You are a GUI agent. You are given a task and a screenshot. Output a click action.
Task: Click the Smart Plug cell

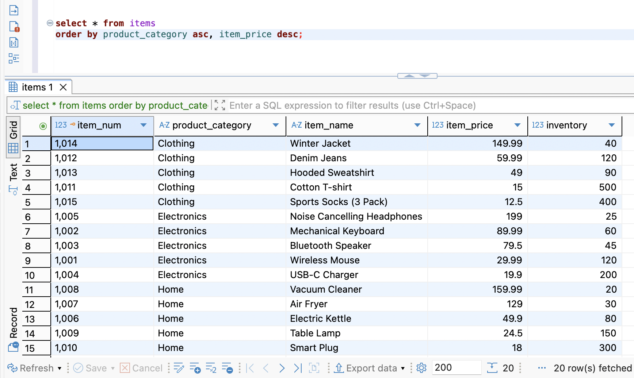point(357,348)
